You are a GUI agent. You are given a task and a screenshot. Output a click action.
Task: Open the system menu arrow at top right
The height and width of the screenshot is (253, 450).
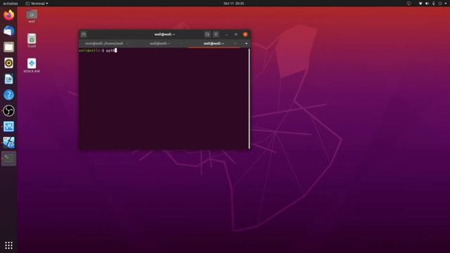[446, 4]
